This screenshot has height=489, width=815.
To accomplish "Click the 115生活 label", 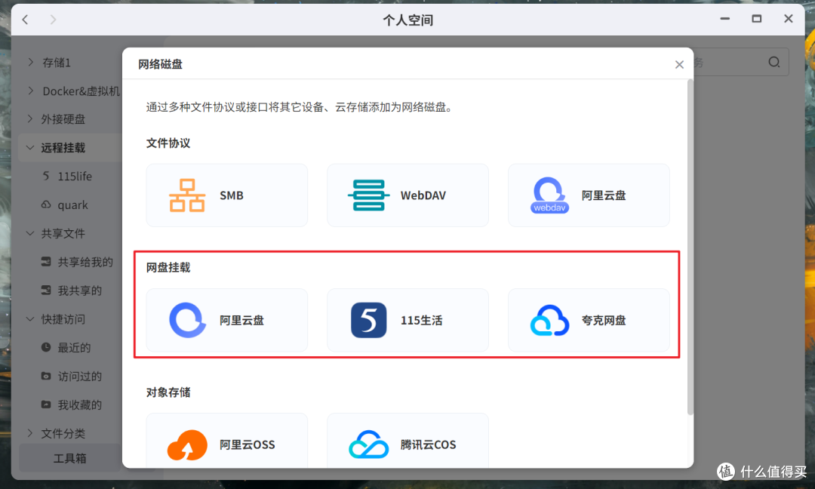I will (422, 320).
